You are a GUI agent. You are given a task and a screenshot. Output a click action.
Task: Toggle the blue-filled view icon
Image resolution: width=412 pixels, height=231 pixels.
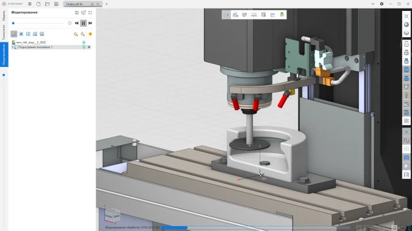coord(407,61)
